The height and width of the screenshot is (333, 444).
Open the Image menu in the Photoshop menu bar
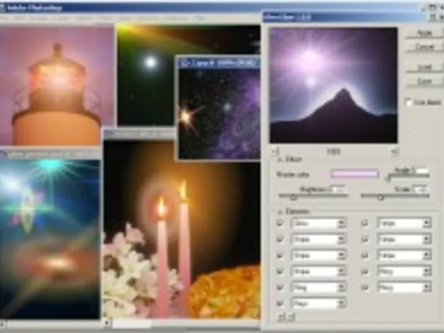tap(39, 18)
